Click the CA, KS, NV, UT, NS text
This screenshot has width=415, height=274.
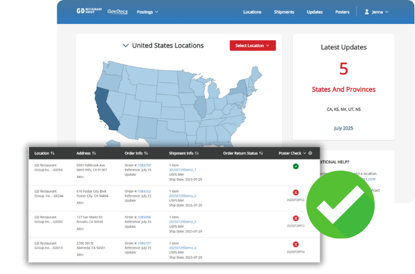(x=344, y=109)
